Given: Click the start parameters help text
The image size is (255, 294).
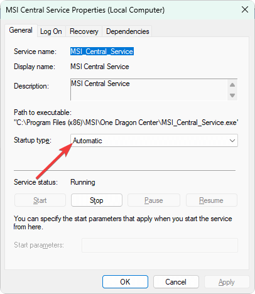Looking at the screenshot, I should [123, 222].
